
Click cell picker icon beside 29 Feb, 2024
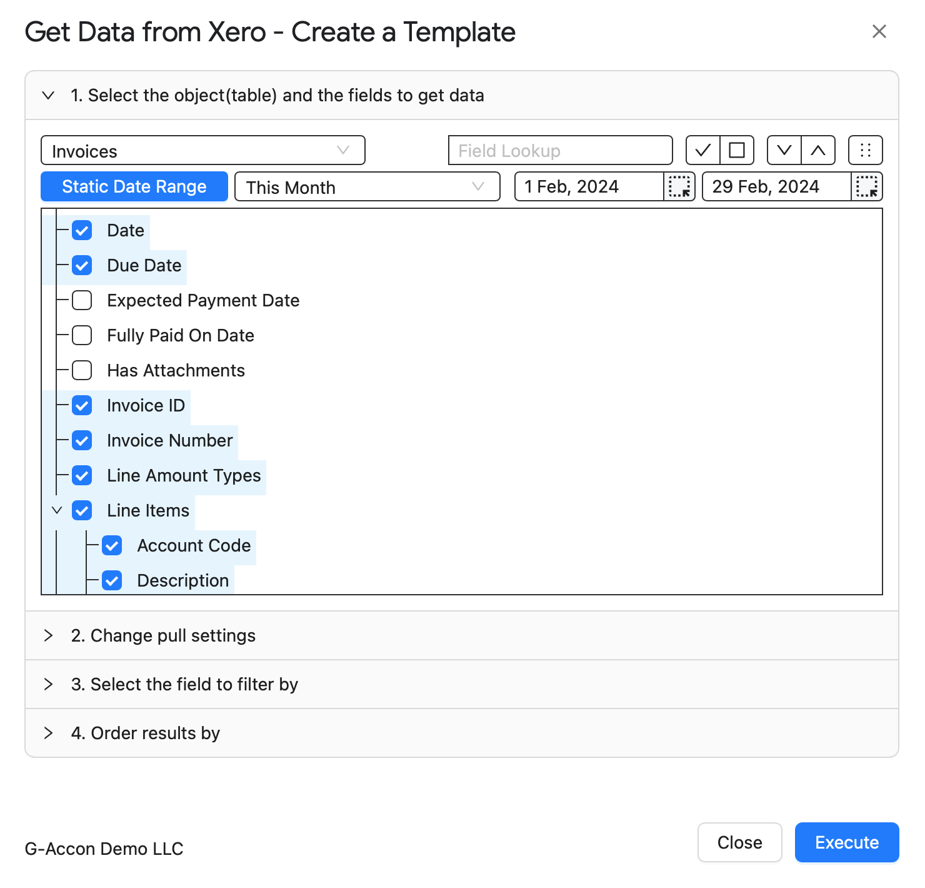[867, 186]
